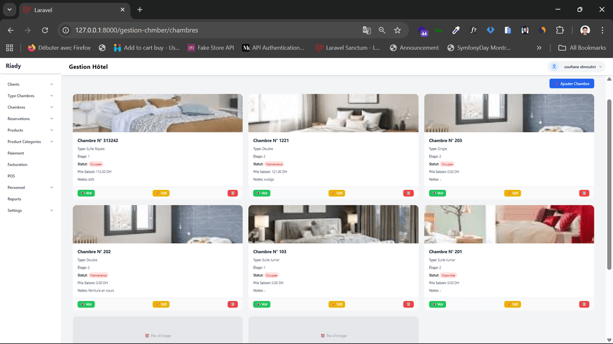Image resolution: width=613 pixels, height=344 pixels.
Task: Open Chambre N° 1221 room photo
Action: tap(333, 113)
